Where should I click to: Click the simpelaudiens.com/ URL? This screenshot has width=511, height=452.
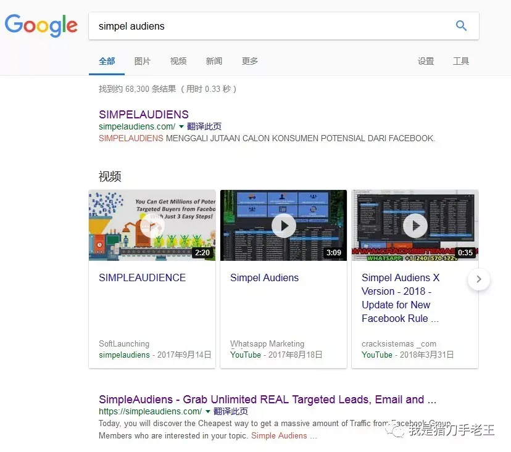click(137, 126)
